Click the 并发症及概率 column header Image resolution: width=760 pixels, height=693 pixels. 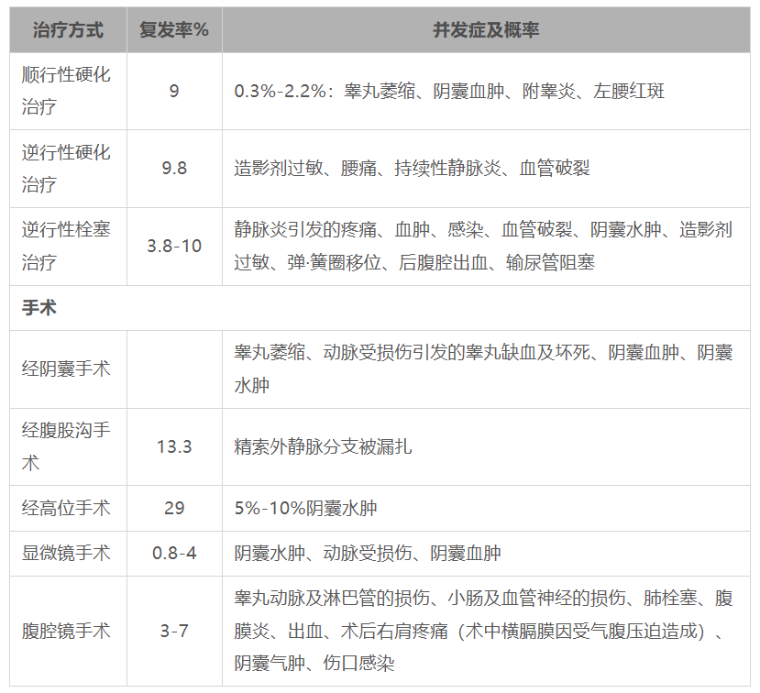click(x=486, y=30)
